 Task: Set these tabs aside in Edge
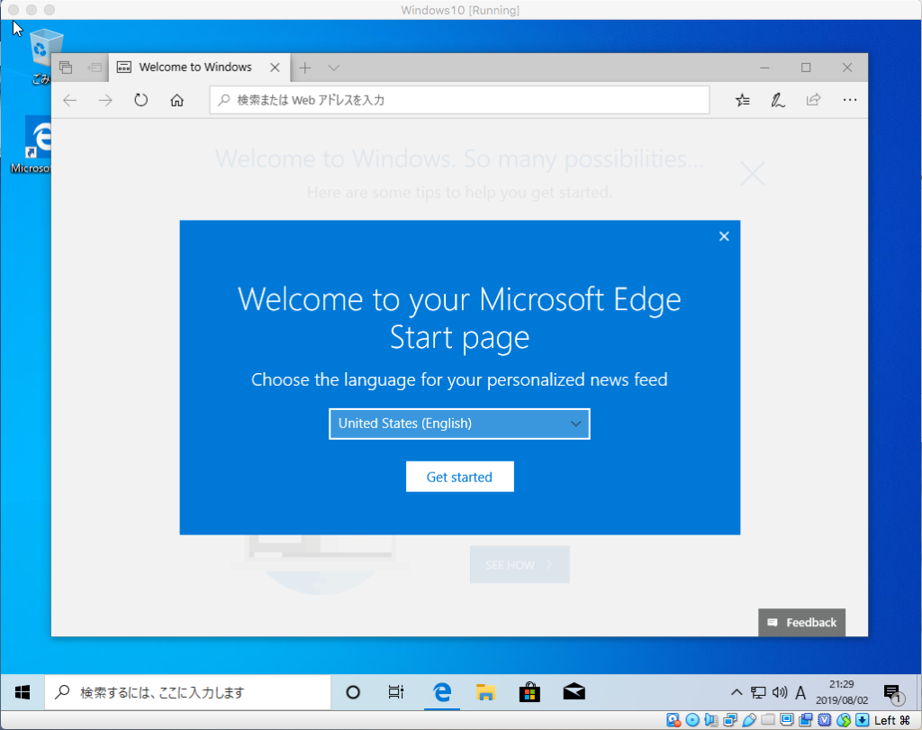pos(94,68)
